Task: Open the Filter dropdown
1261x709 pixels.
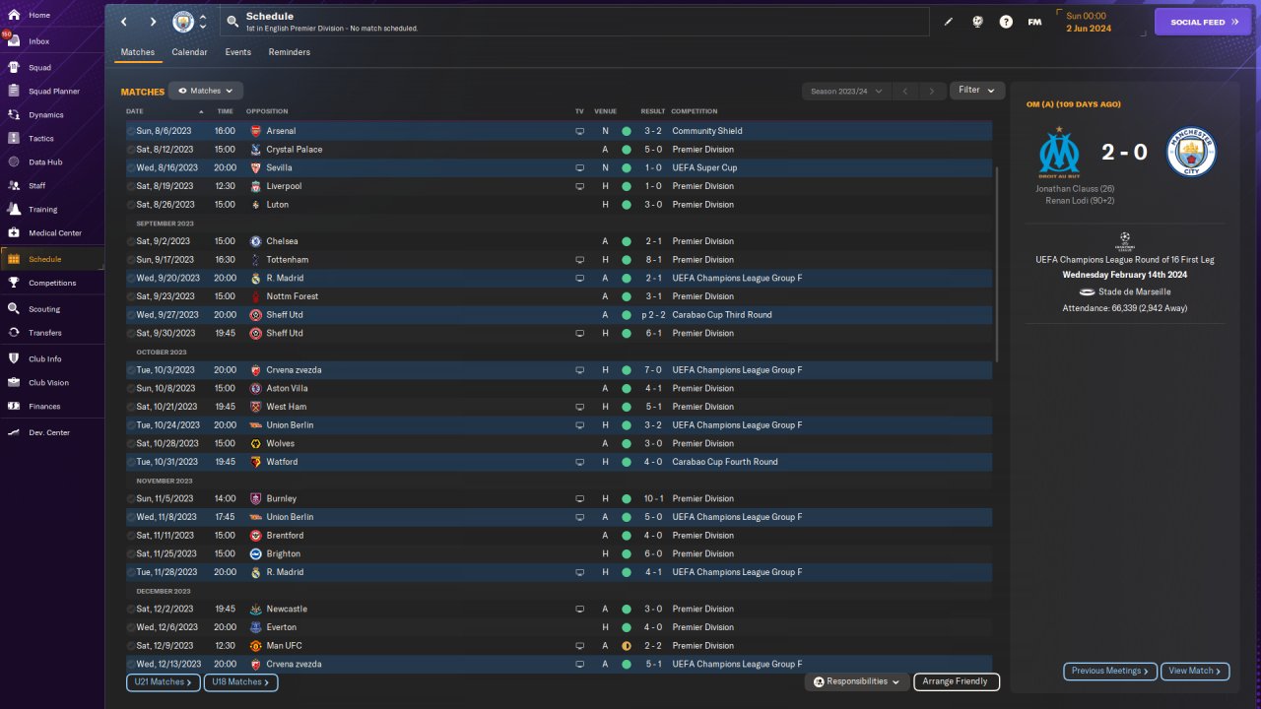Action: point(977,91)
